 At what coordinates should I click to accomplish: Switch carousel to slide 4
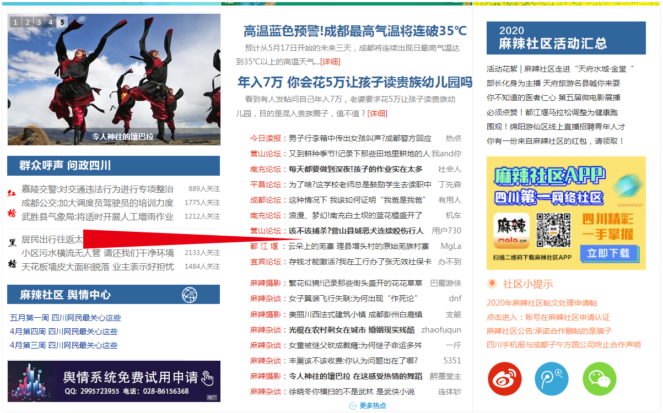[50, 22]
